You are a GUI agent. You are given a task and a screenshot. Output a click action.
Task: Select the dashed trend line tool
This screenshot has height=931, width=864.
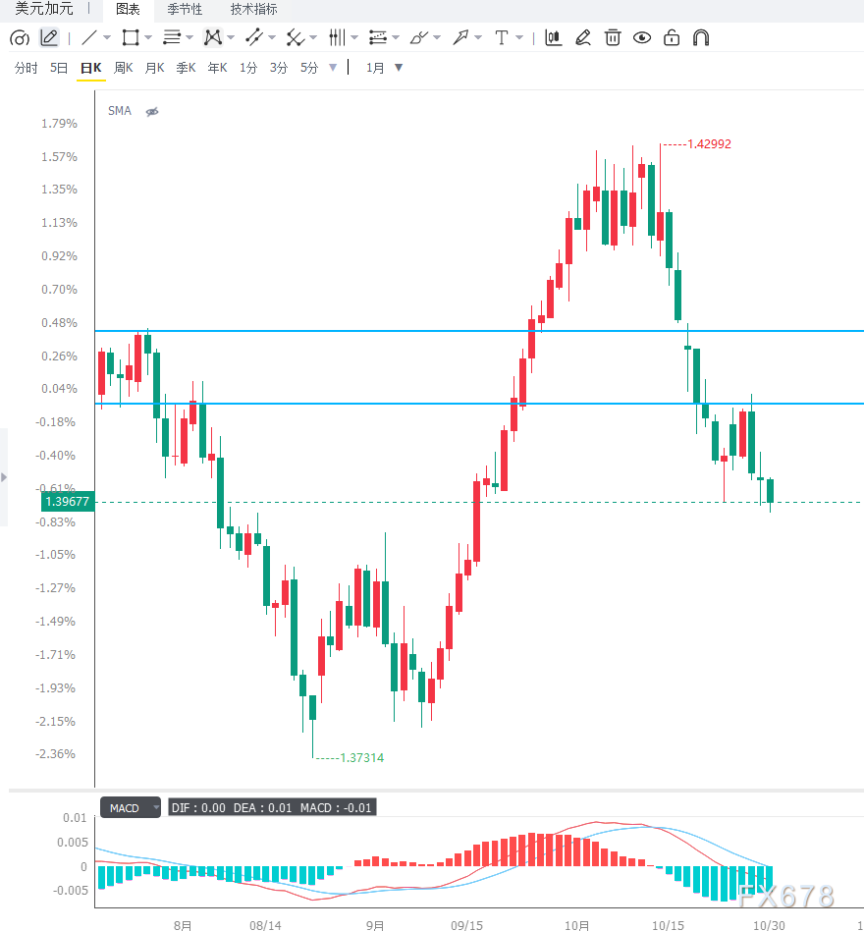[254, 38]
